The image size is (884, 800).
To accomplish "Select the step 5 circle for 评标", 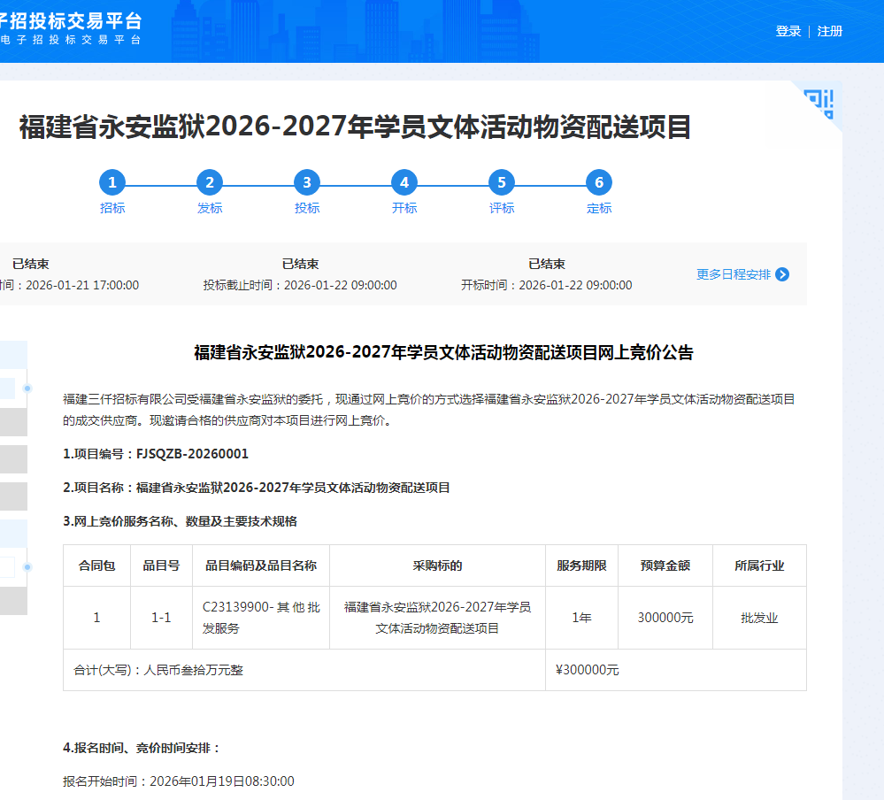I will [x=502, y=183].
